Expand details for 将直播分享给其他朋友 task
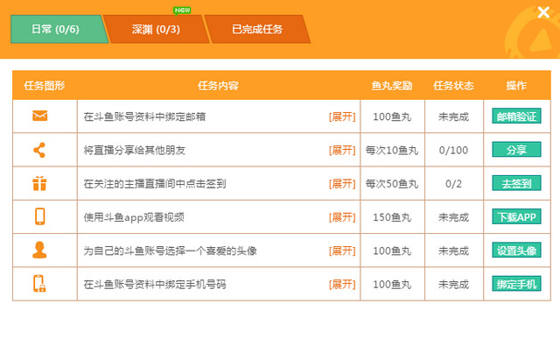The width and height of the screenshot is (560, 346). click(342, 150)
